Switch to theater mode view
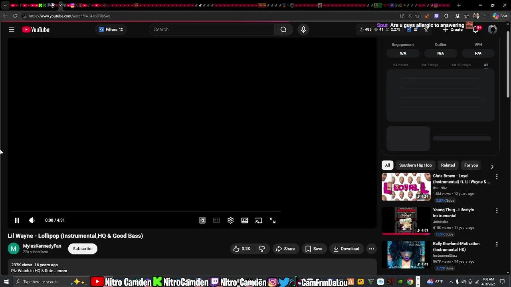This screenshot has height=287, width=511. pyautogui.click(x=245, y=220)
